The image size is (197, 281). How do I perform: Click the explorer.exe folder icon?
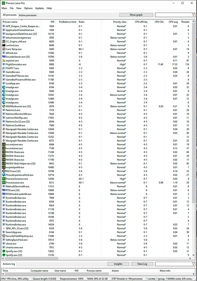4,60
